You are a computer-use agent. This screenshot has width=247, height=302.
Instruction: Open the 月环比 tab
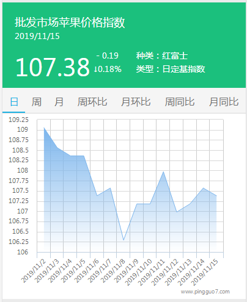pos(136,102)
